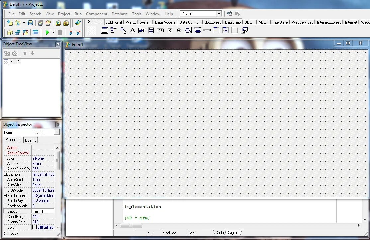Open the Tools menu

pos(137,14)
